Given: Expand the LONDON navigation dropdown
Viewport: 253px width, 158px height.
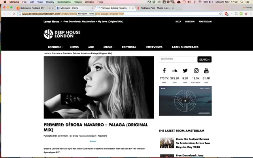Looking at the screenshot, I should [x=55, y=47].
